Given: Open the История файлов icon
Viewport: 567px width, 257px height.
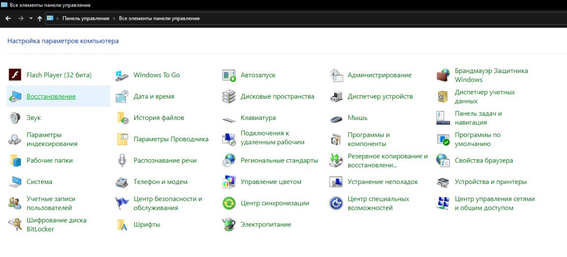Looking at the screenshot, I should [x=122, y=118].
